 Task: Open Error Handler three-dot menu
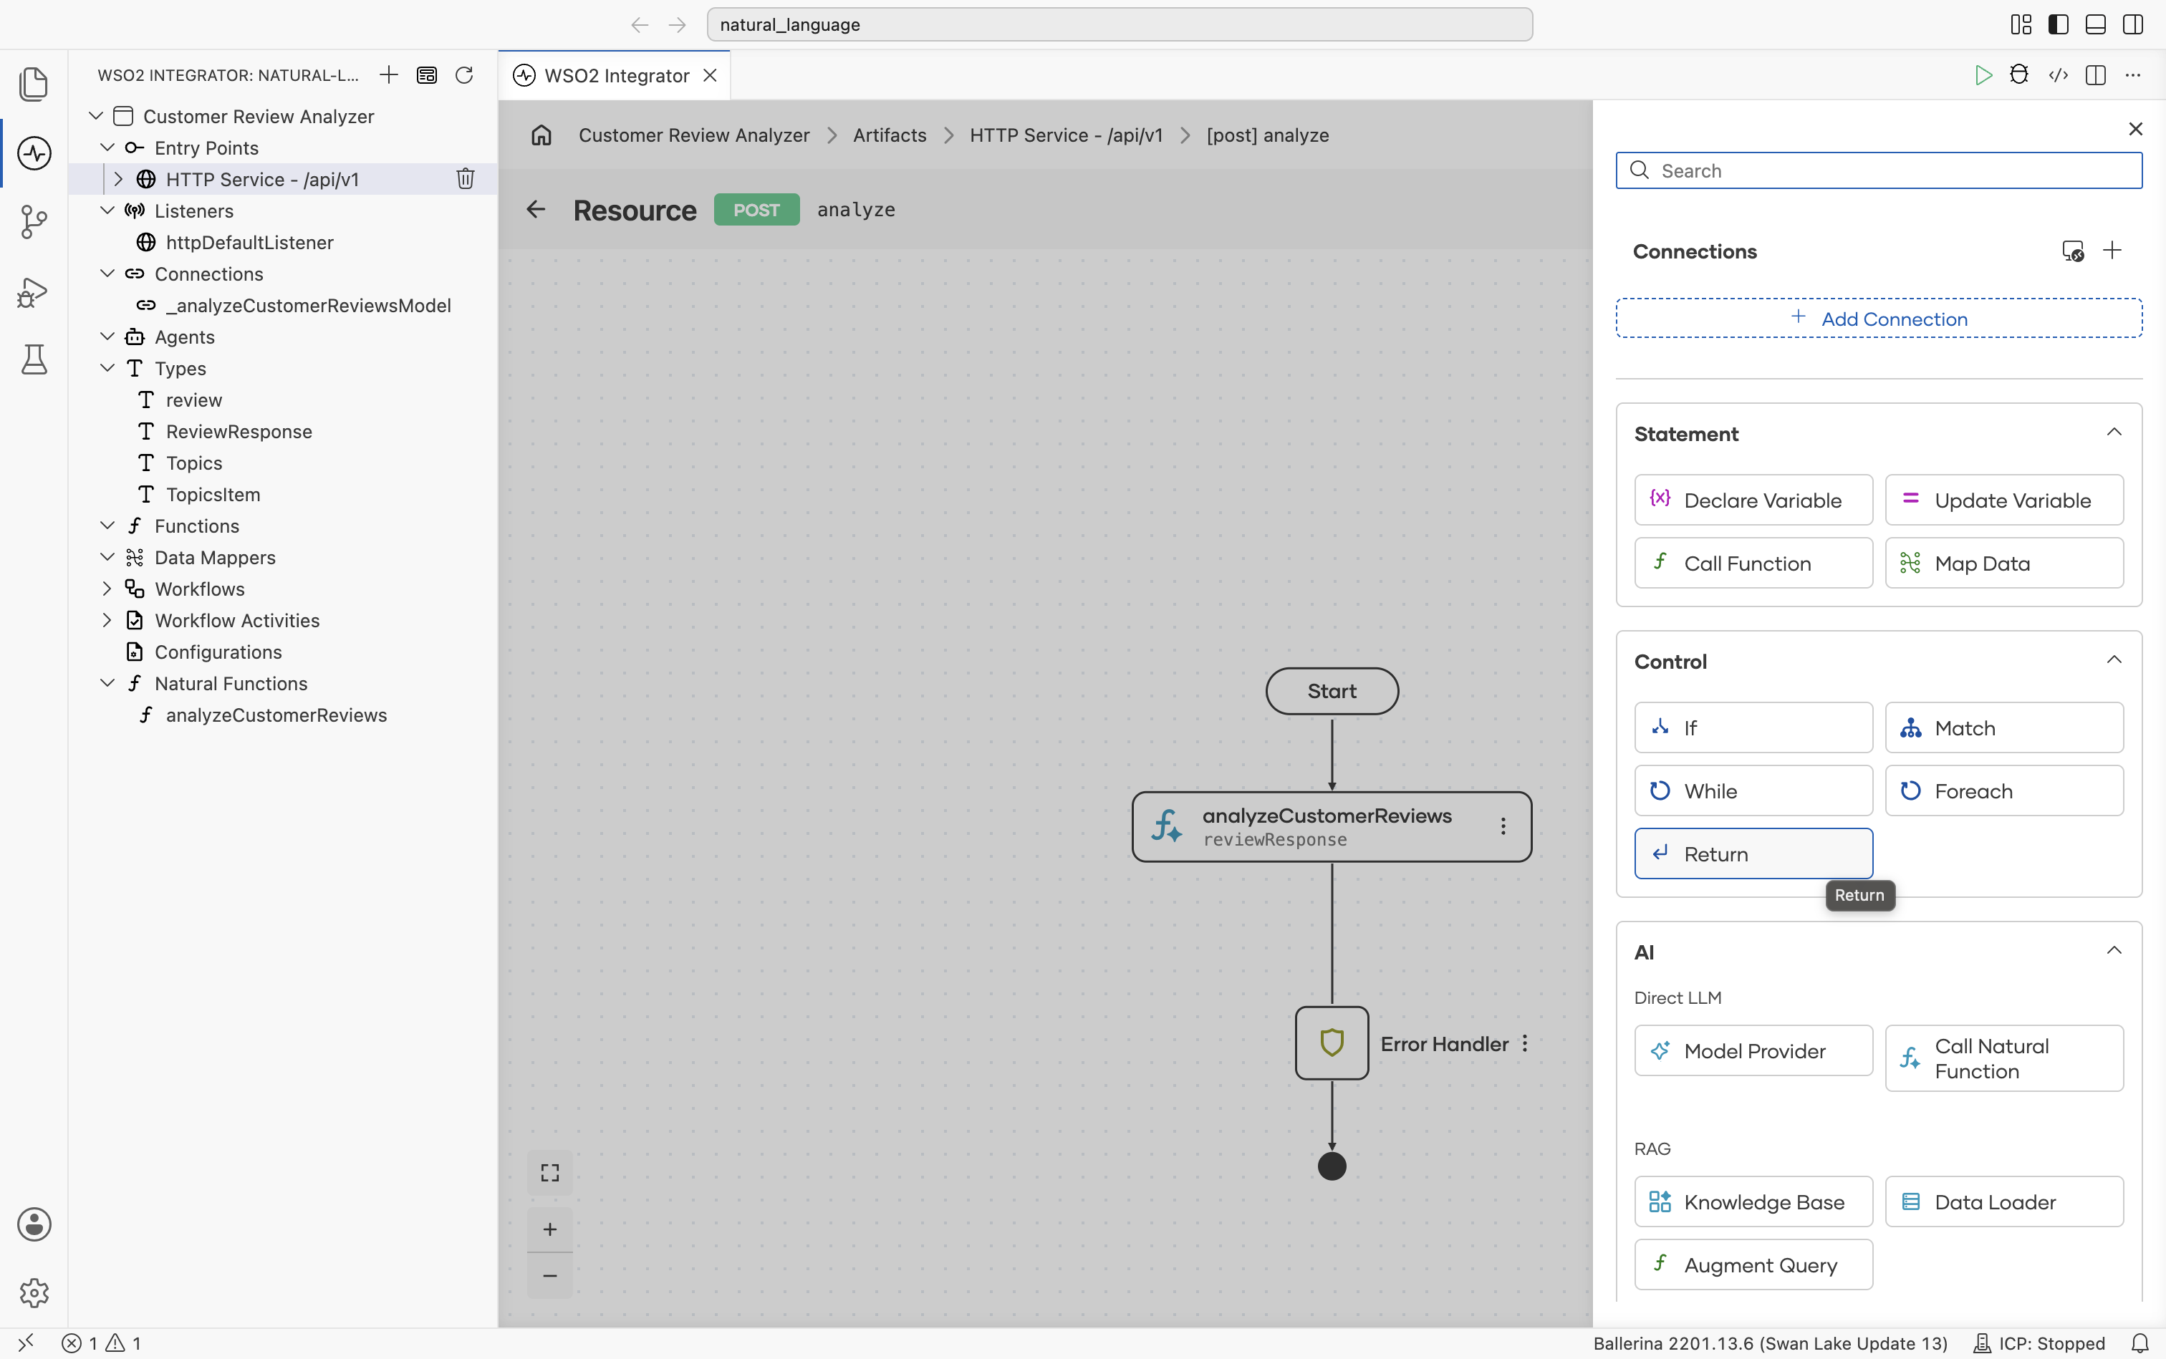[x=1525, y=1043]
